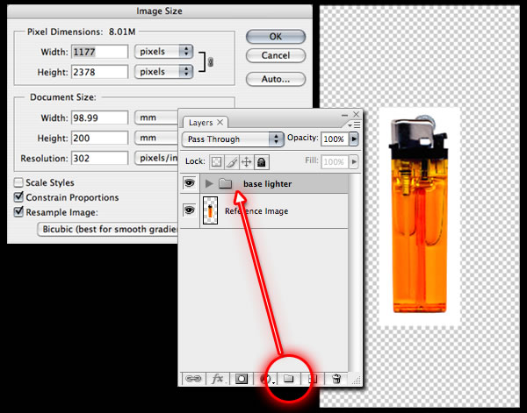Lock layer position
Screen dimensions: 527x413
246,161
